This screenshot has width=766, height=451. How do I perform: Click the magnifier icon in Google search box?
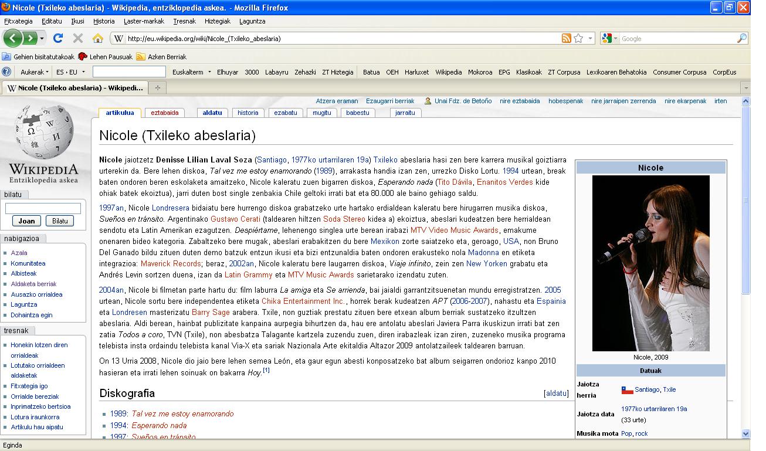pyautogui.click(x=742, y=39)
